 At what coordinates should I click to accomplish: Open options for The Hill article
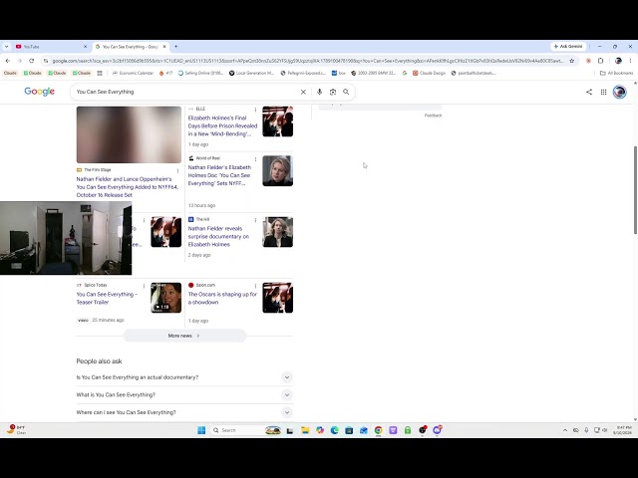(x=255, y=220)
